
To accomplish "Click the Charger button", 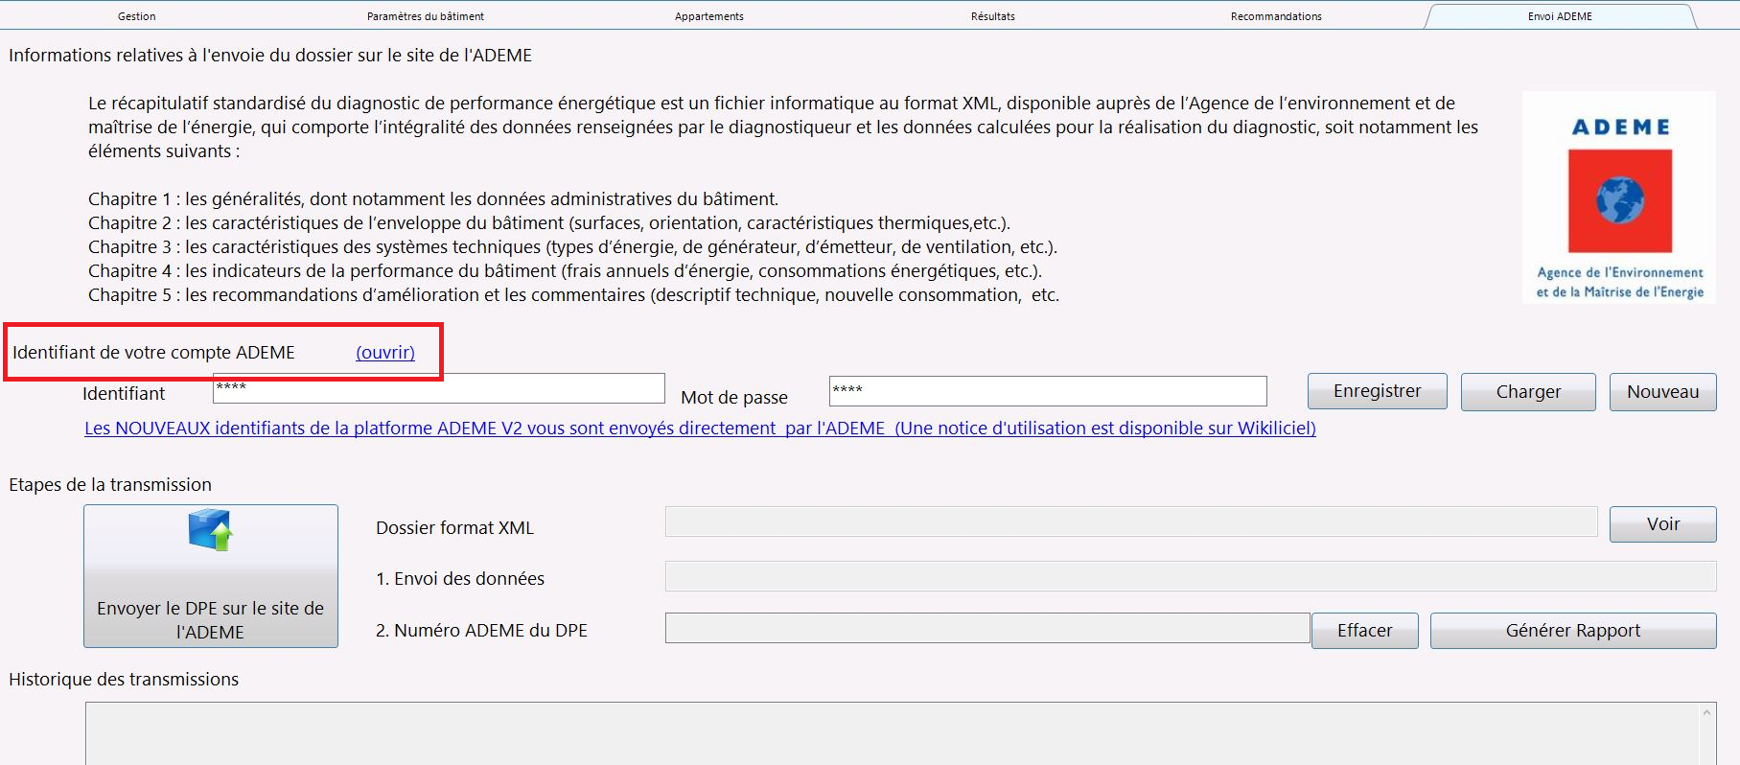I will (x=1528, y=392).
